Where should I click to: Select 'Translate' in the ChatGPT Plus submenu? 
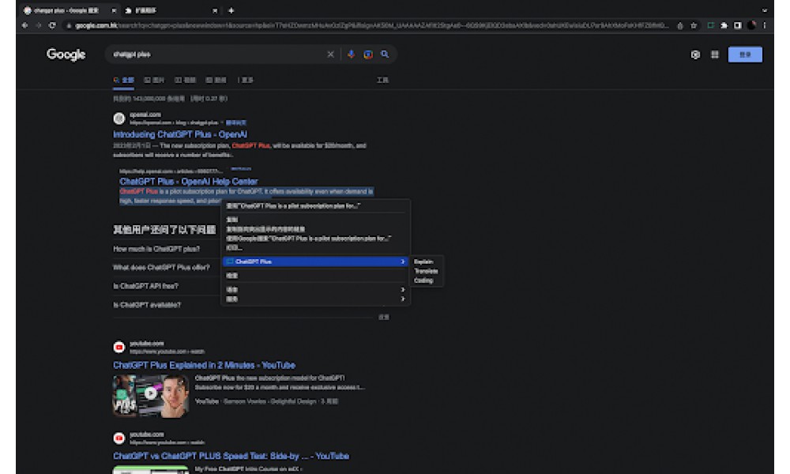click(x=426, y=271)
